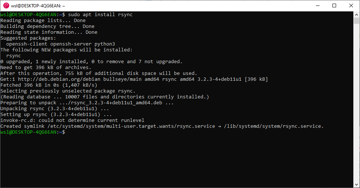Click 'openssh-server' in suggested packages
Screen dimensions: 360x188
71,44
